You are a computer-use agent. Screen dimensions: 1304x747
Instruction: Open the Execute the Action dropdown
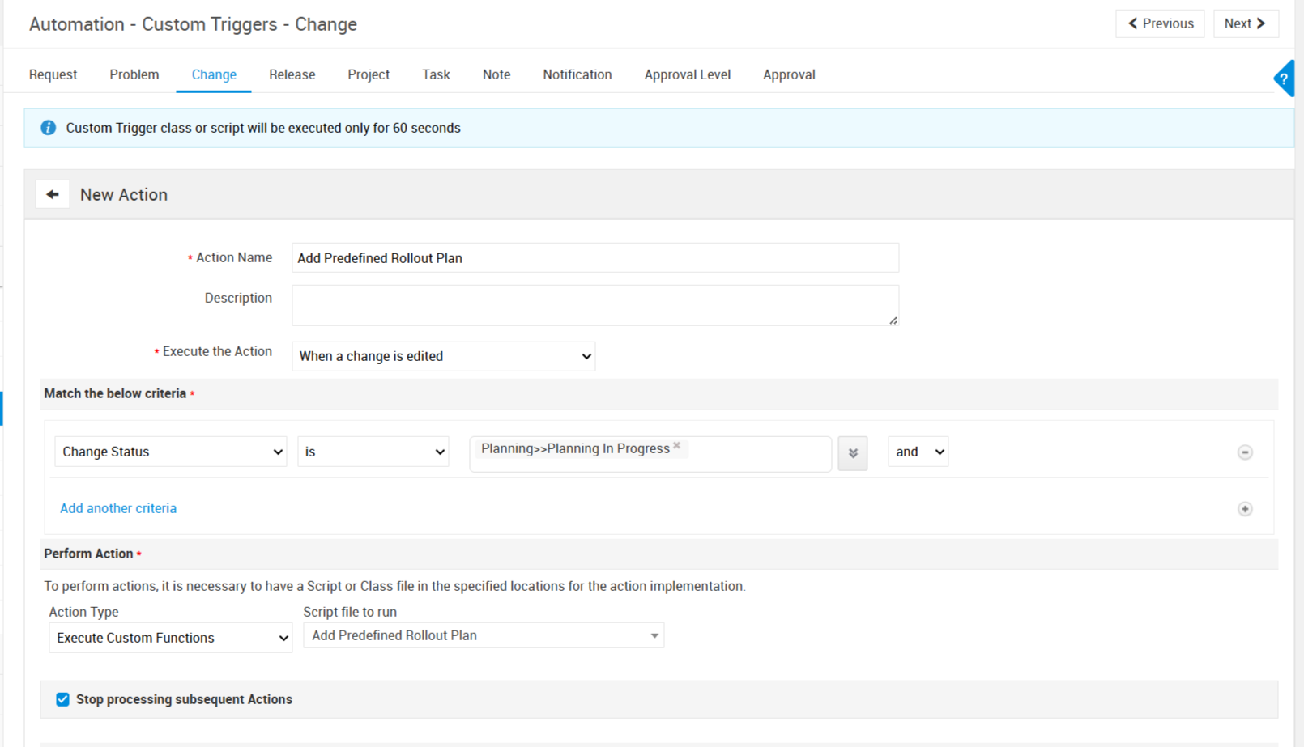click(443, 356)
